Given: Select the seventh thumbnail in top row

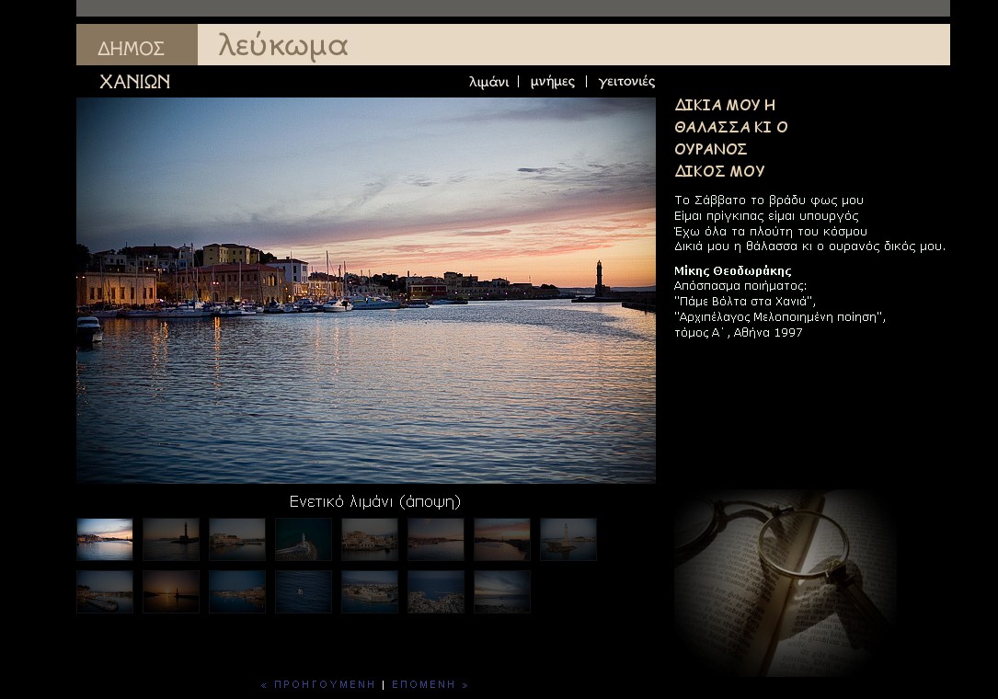Looking at the screenshot, I should pyautogui.click(x=502, y=539).
